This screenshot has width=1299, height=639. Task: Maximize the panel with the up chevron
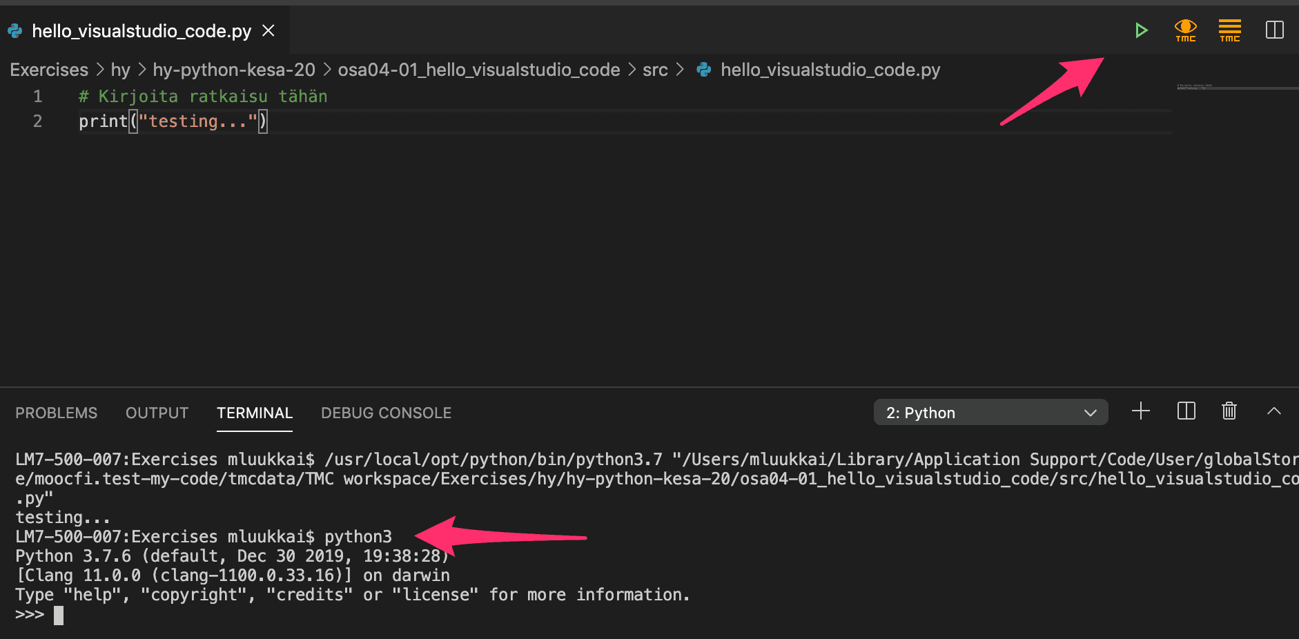(1273, 412)
